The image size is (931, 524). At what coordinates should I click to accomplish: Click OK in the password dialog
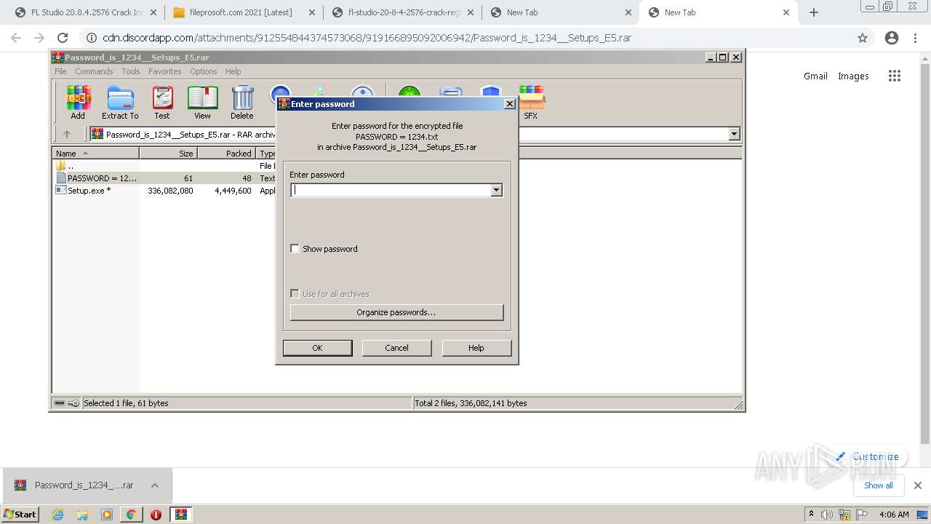coord(317,348)
